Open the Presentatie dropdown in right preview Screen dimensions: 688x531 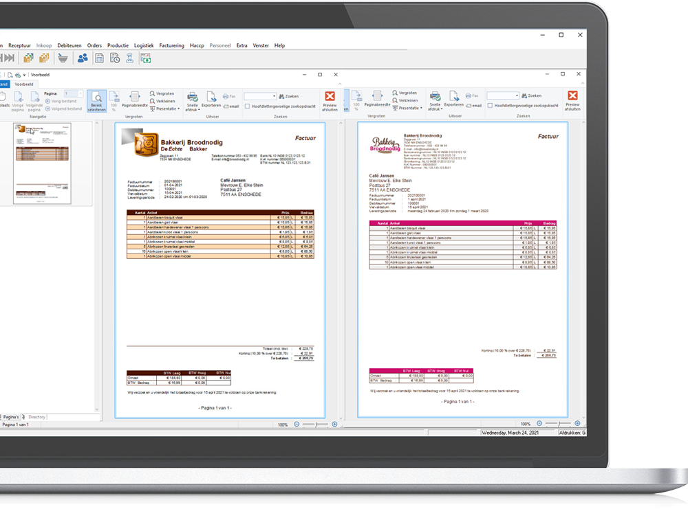[407, 108]
